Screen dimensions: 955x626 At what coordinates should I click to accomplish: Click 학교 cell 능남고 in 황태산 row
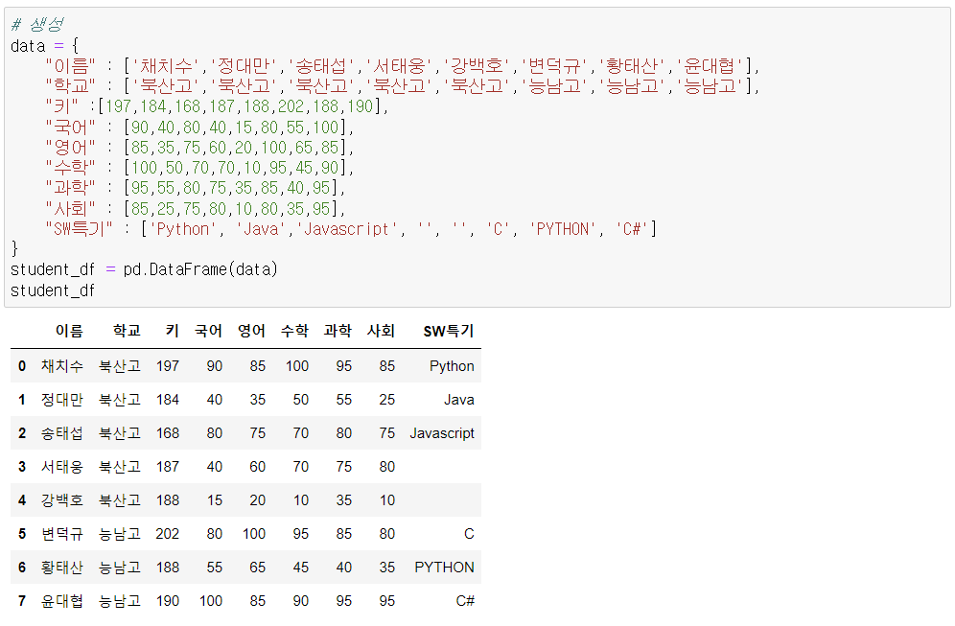pos(120,567)
